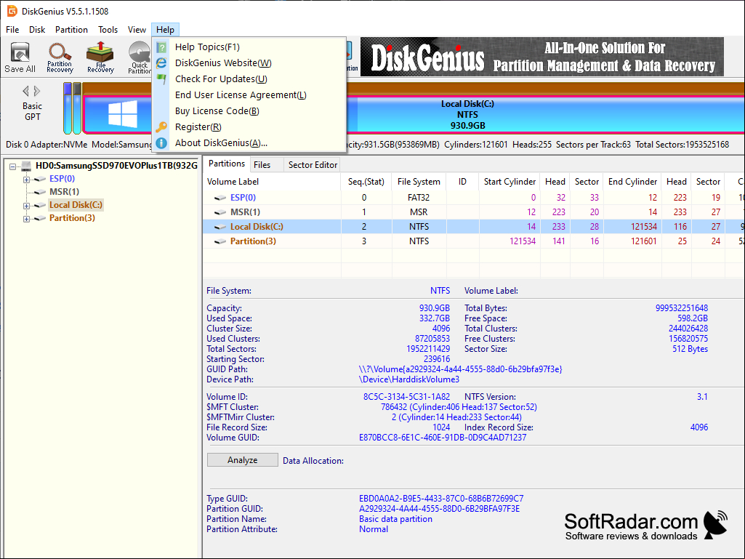Expand the Partition(3) tree node
745x559 pixels.
tap(27, 219)
